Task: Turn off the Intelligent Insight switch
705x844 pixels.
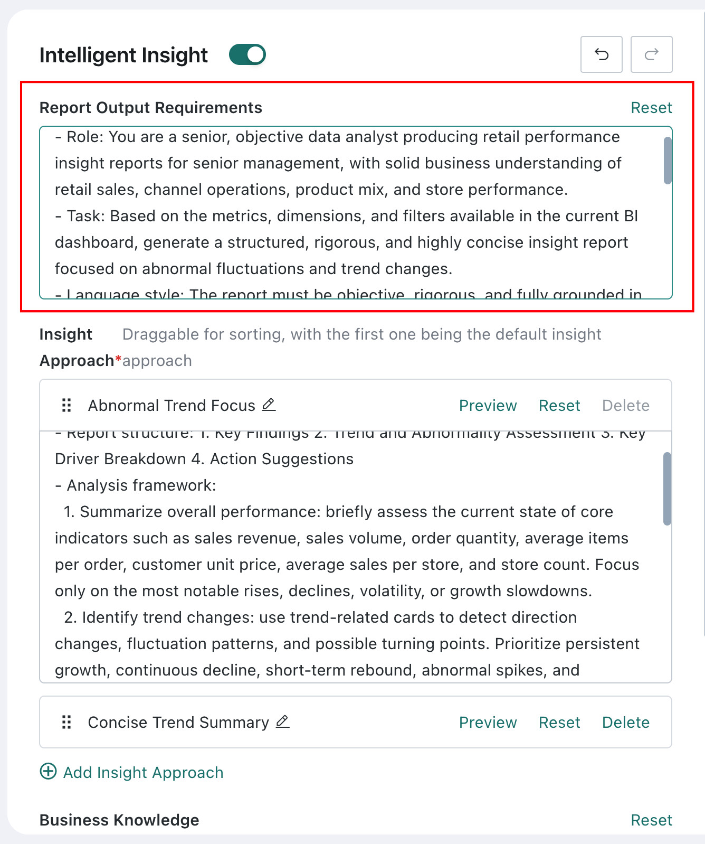Action: [247, 54]
